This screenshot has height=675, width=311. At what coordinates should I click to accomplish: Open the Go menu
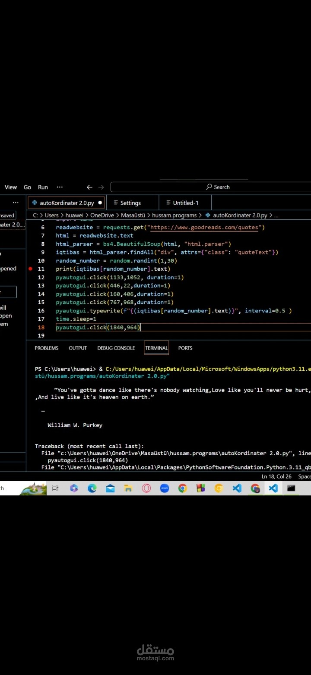click(27, 187)
